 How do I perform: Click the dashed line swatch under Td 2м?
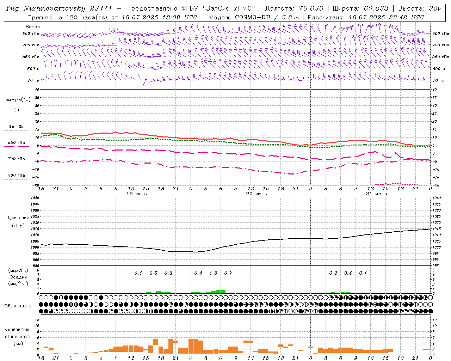coord(16,130)
